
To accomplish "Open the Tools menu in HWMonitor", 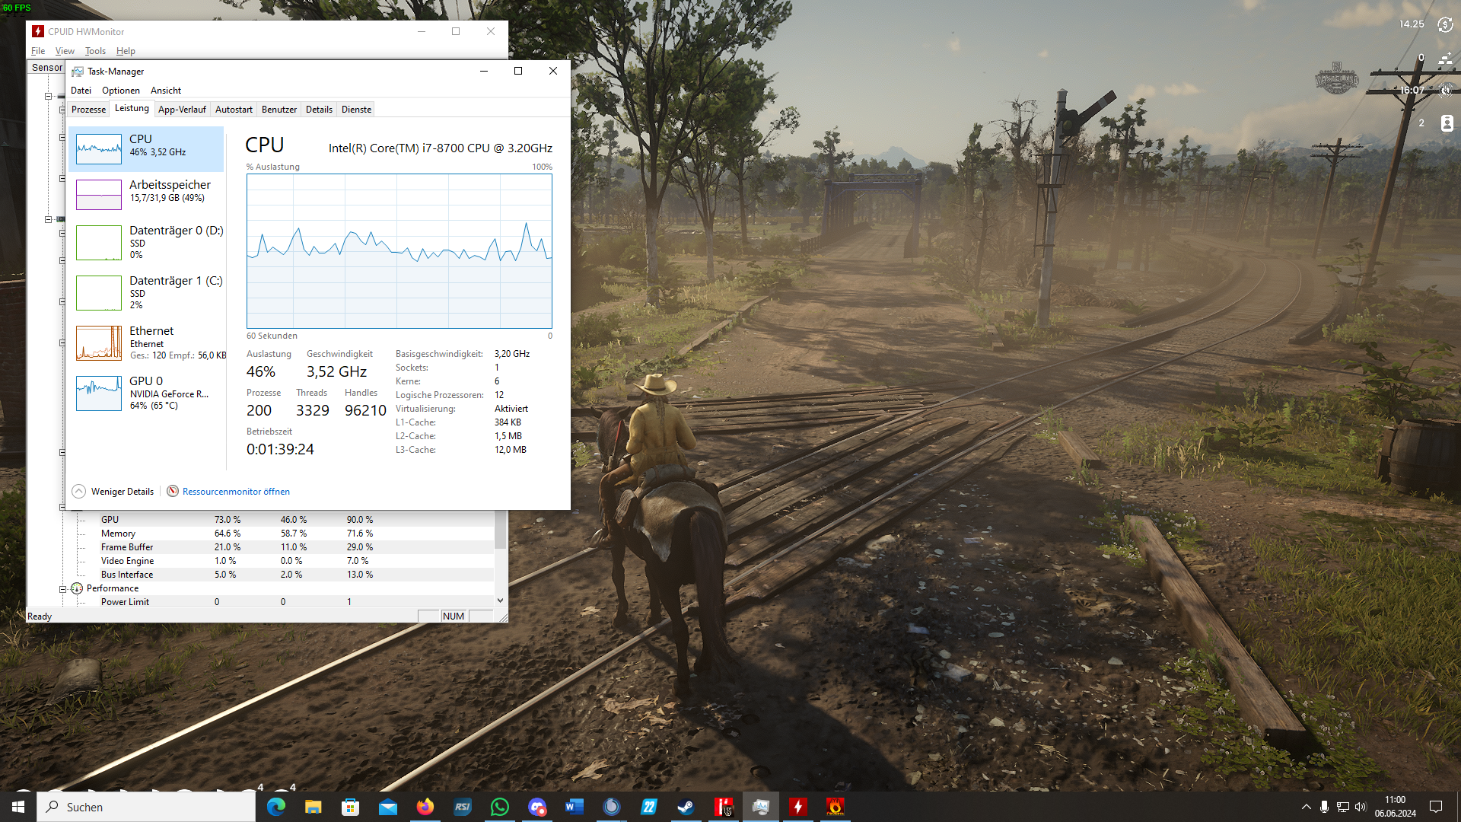I will (95, 51).
